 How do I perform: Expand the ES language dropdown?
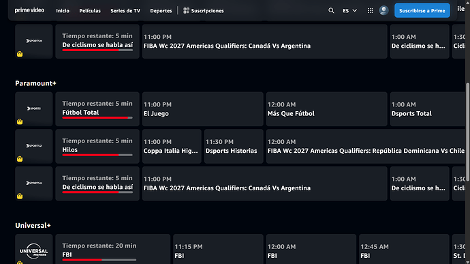[x=349, y=10]
